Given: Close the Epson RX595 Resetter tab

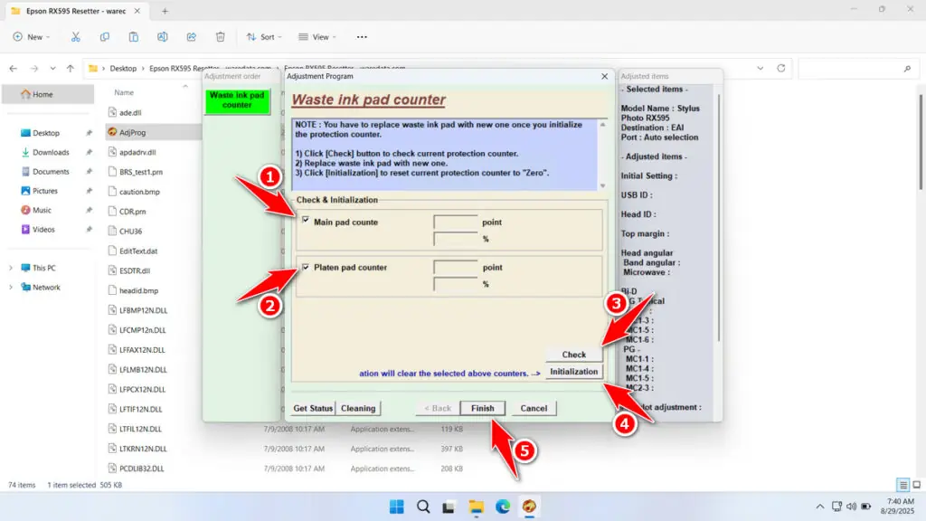Looking at the screenshot, I should tap(137, 11).
